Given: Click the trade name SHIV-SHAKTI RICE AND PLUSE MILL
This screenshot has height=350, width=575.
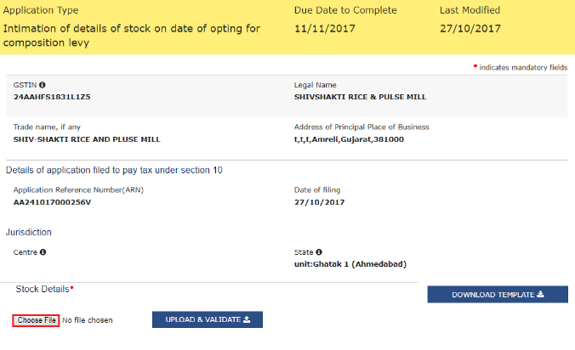Looking at the screenshot, I should point(87,138).
